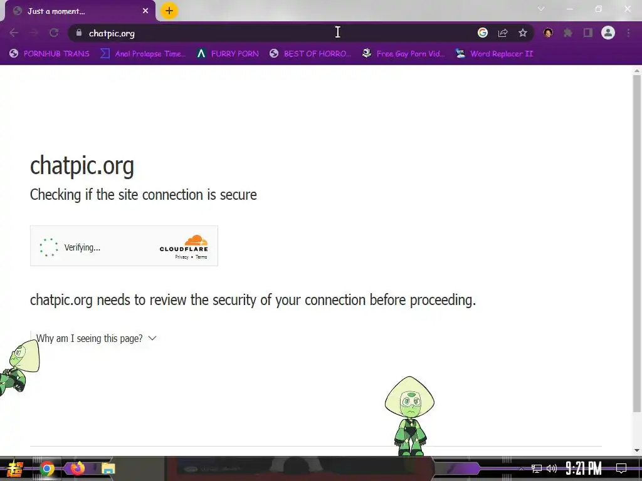The width and height of the screenshot is (642, 481).
Task: Show hidden system tray icons
Action: pos(521,468)
